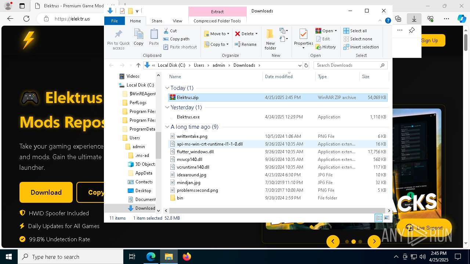Image resolution: width=470 pixels, height=264 pixels.
Task: Click the horizontal scrollbar right arrow
Action: (x=389, y=210)
